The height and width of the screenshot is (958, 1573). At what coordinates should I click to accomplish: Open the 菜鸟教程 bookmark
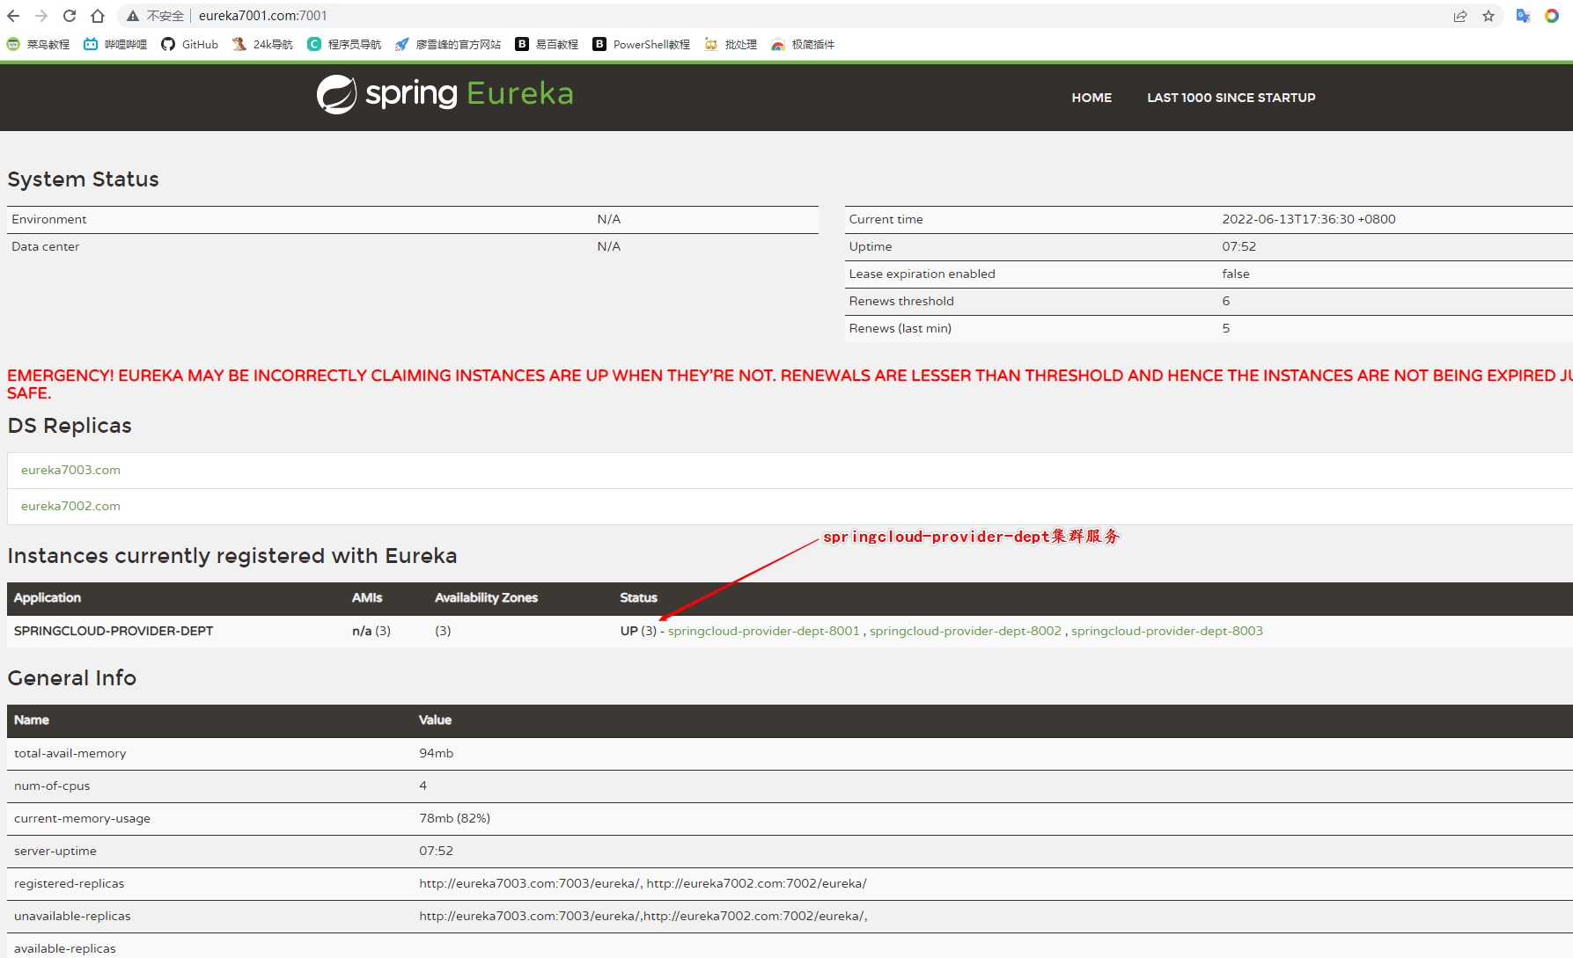click(x=38, y=44)
